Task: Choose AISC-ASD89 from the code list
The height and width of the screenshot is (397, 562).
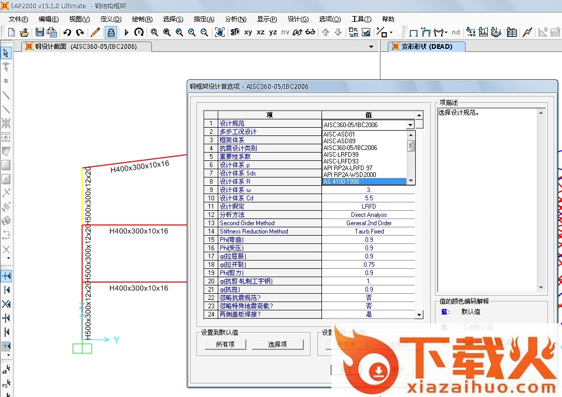Action: coord(339,141)
